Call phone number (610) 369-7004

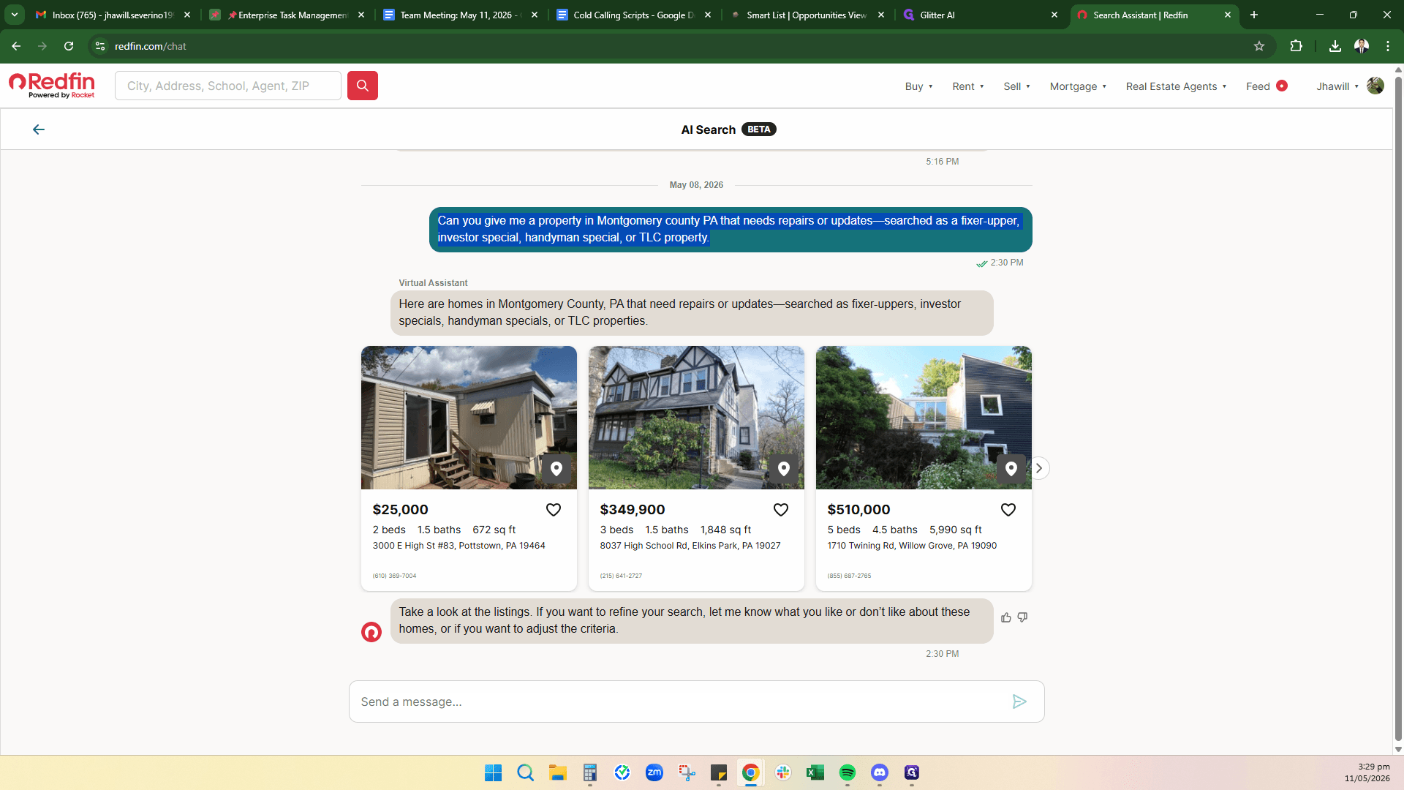[x=394, y=576]
